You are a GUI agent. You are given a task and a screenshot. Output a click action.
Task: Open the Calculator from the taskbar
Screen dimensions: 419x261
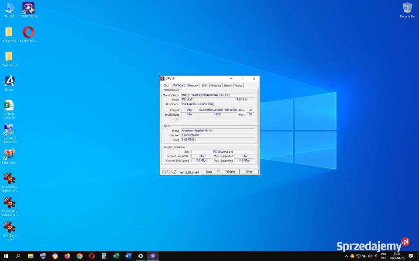[104, 256]
